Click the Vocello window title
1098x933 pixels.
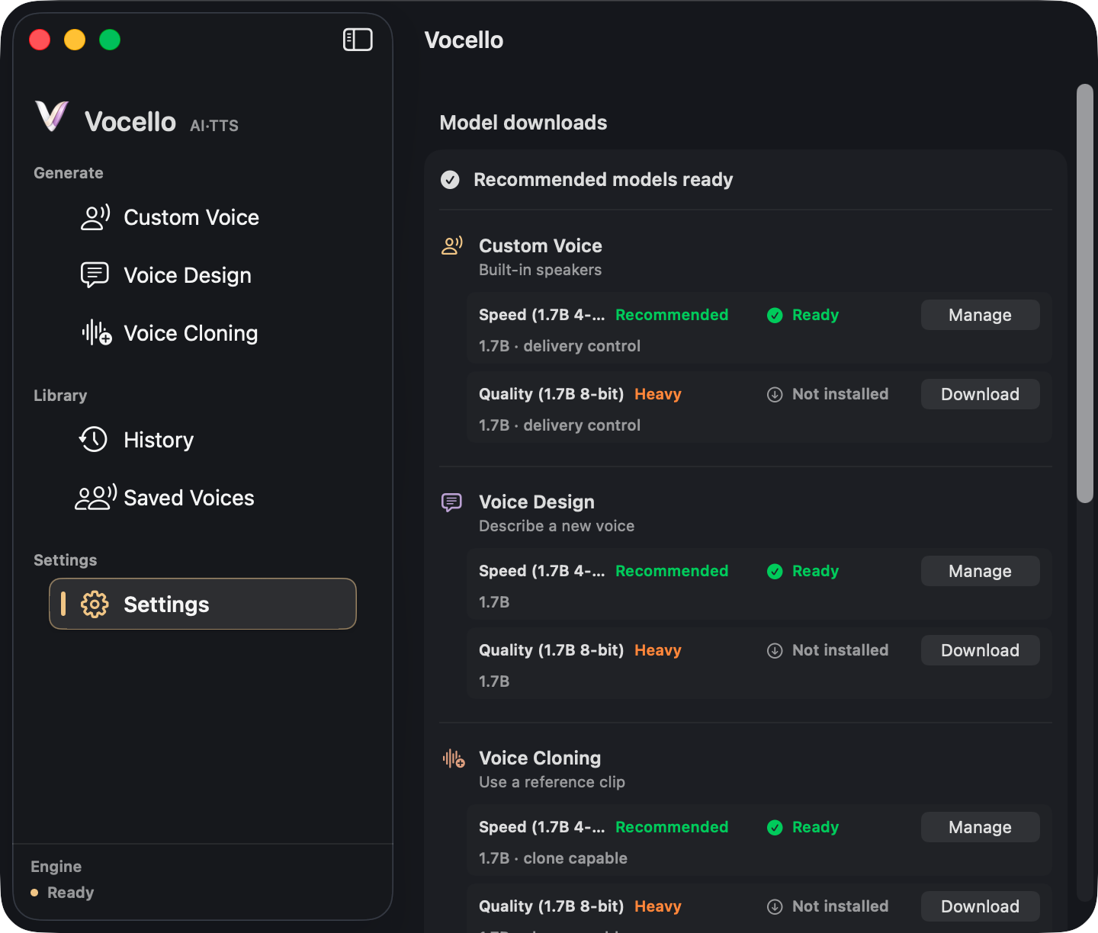click(464, 40)
